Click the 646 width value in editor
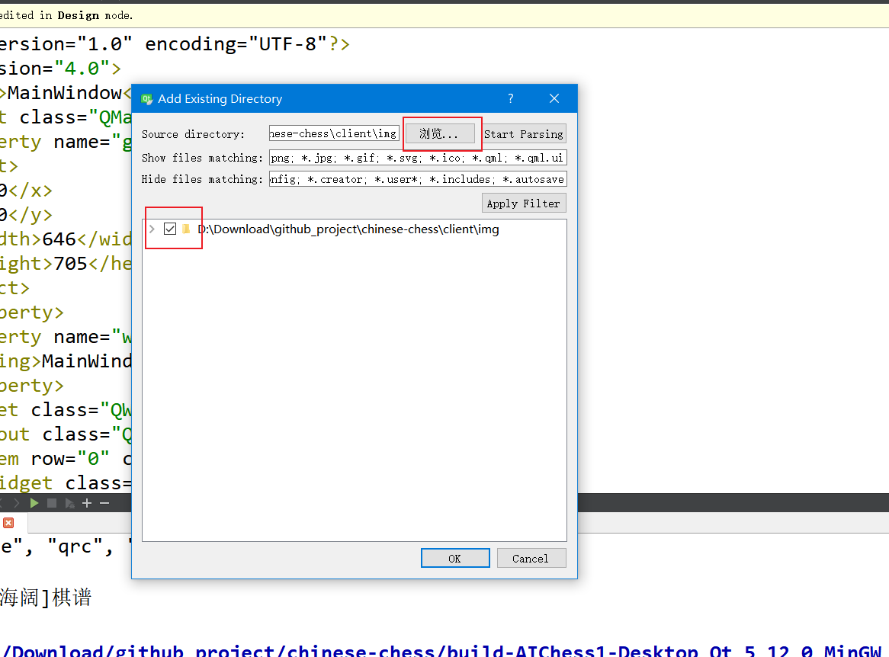The width and height of the screenshot is (889, 657). [59, 239]
